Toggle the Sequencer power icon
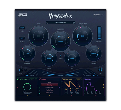This screenshot has height=110, width=121. click(x=63, y=79)
